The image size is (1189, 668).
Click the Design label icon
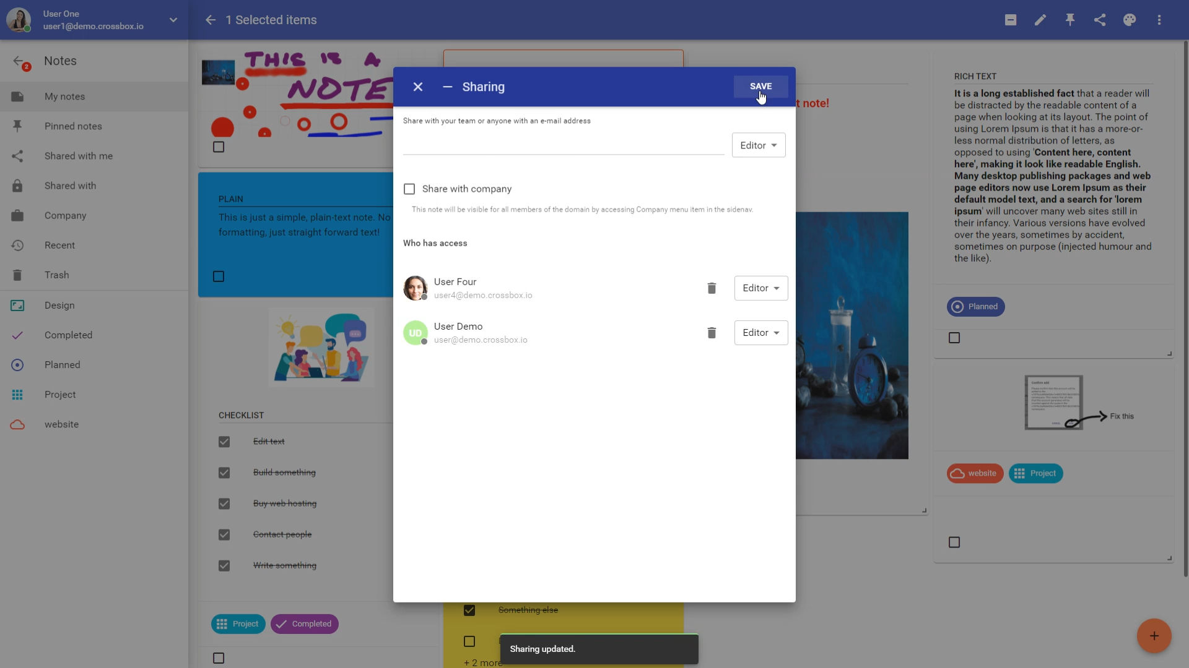click(x=17, y=305)
